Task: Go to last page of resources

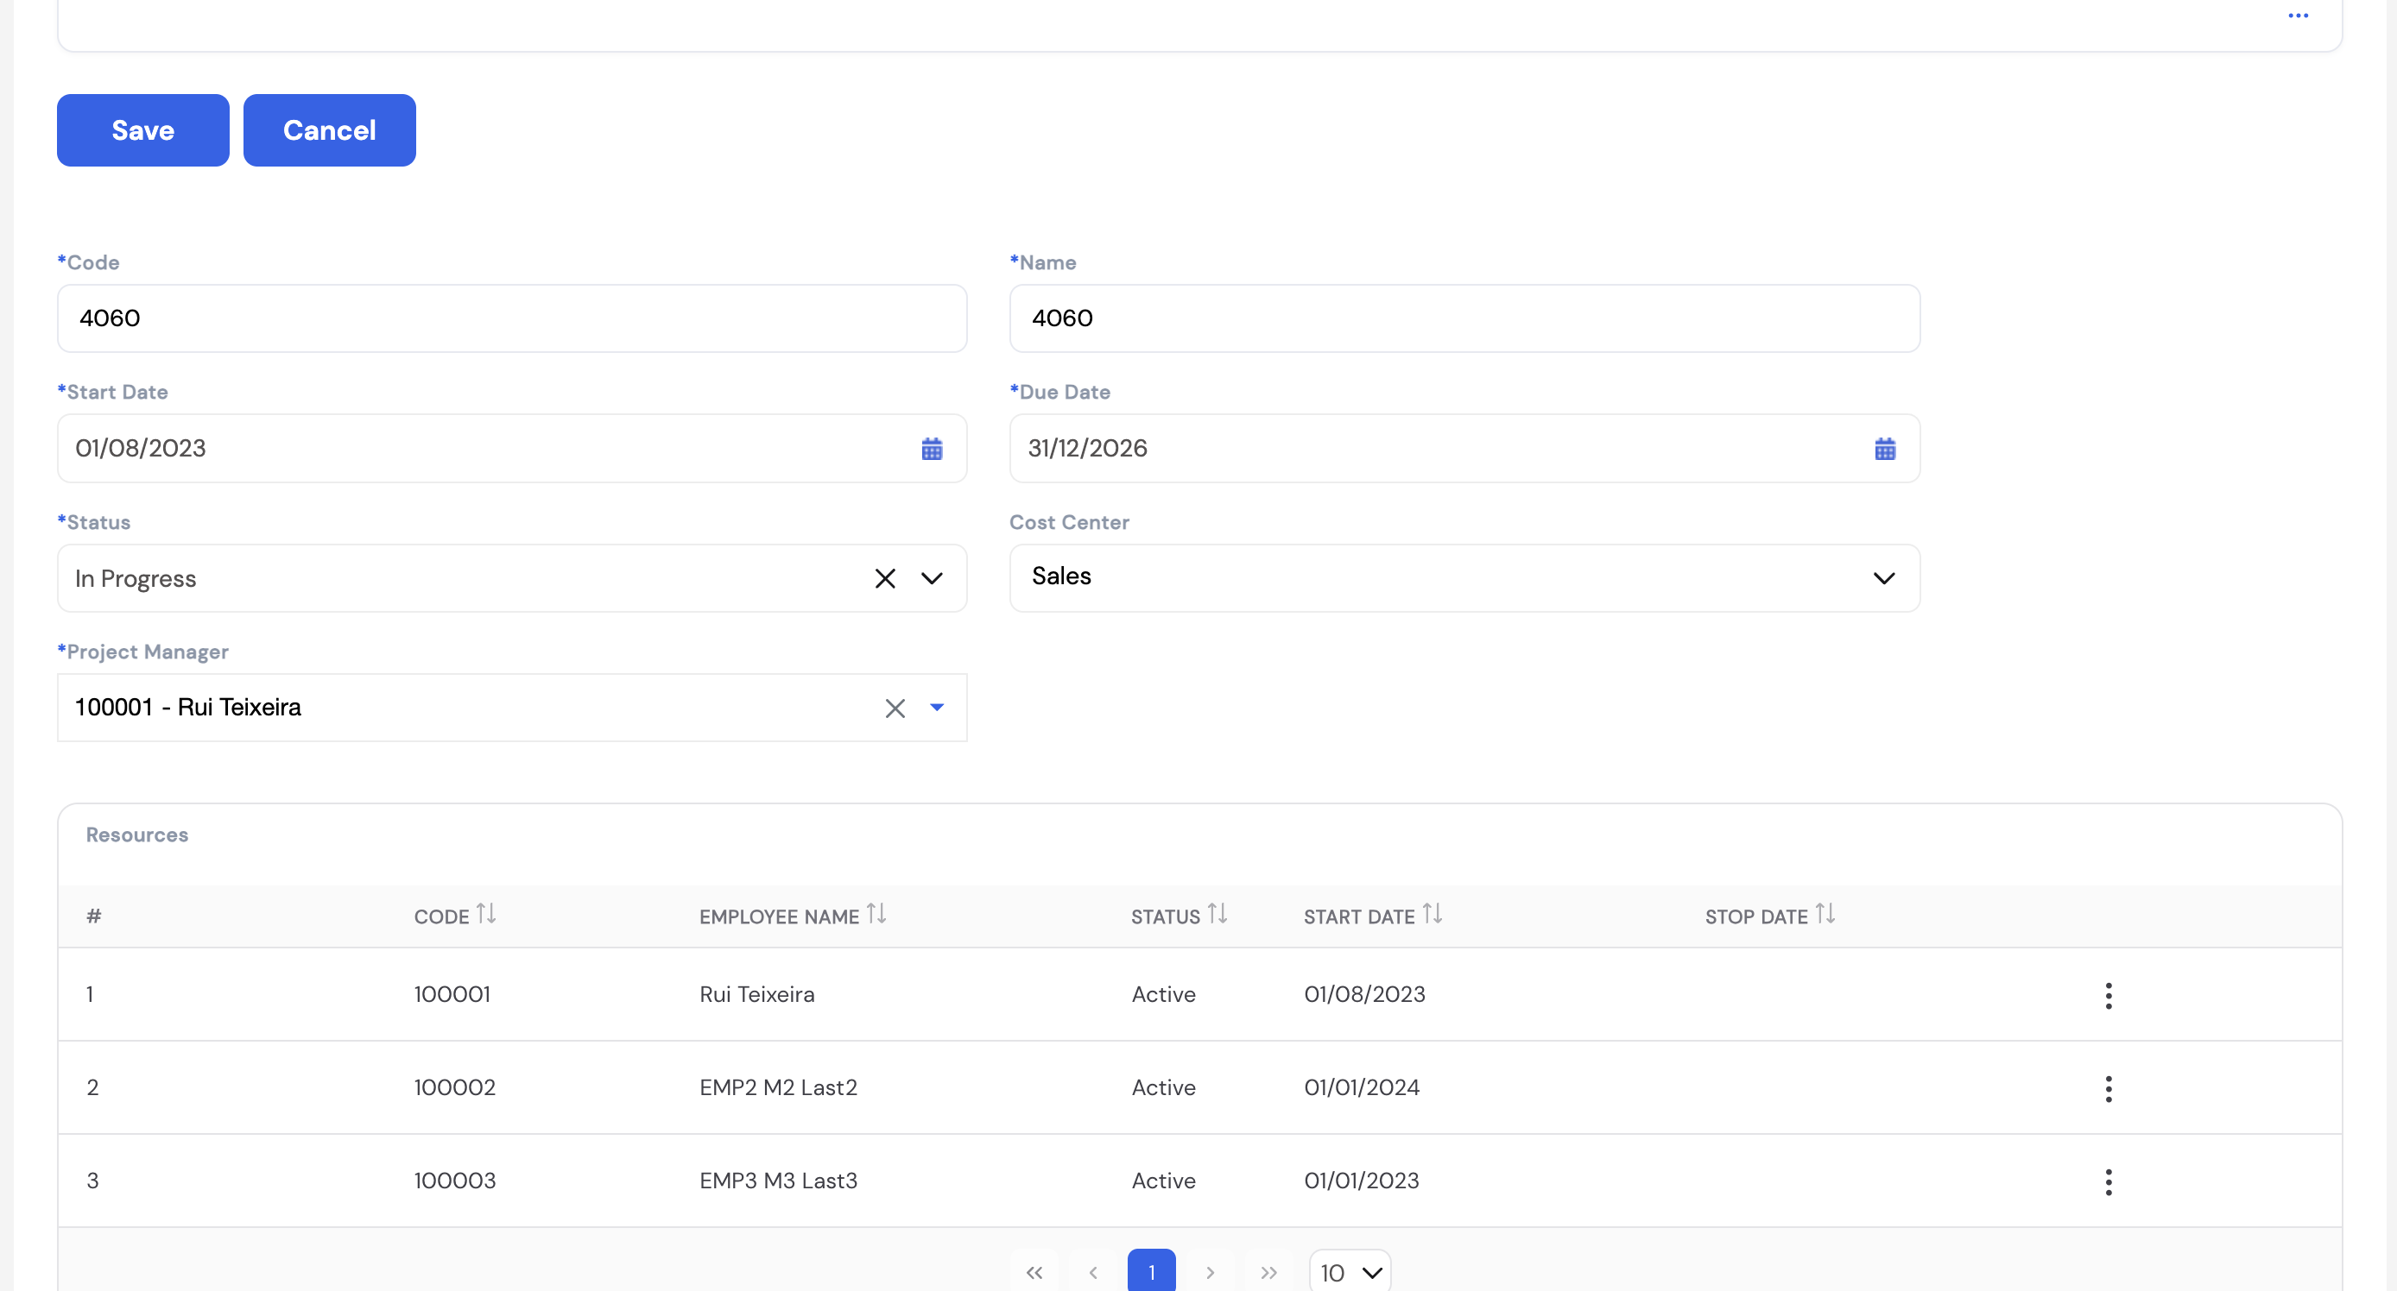Action: tap(1268, 1271)
